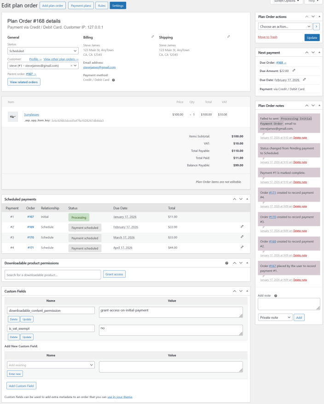Edit the shipping address with pencil icon

(x=228, y=36)
